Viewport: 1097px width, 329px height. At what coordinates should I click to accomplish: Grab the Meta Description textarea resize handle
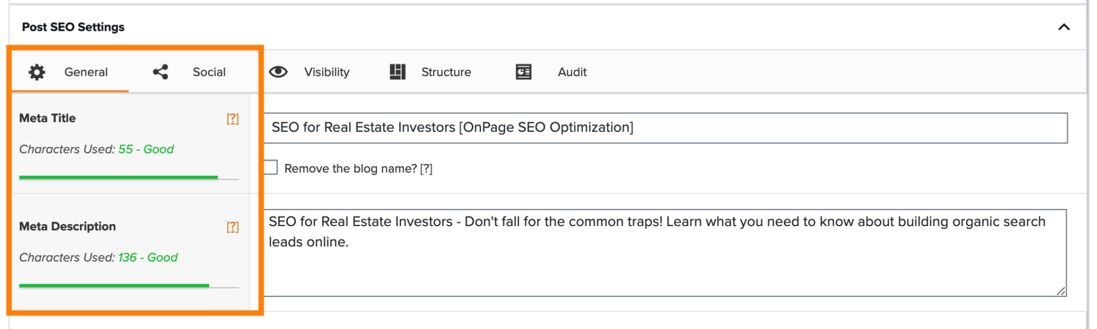[x=1061, y=291]
